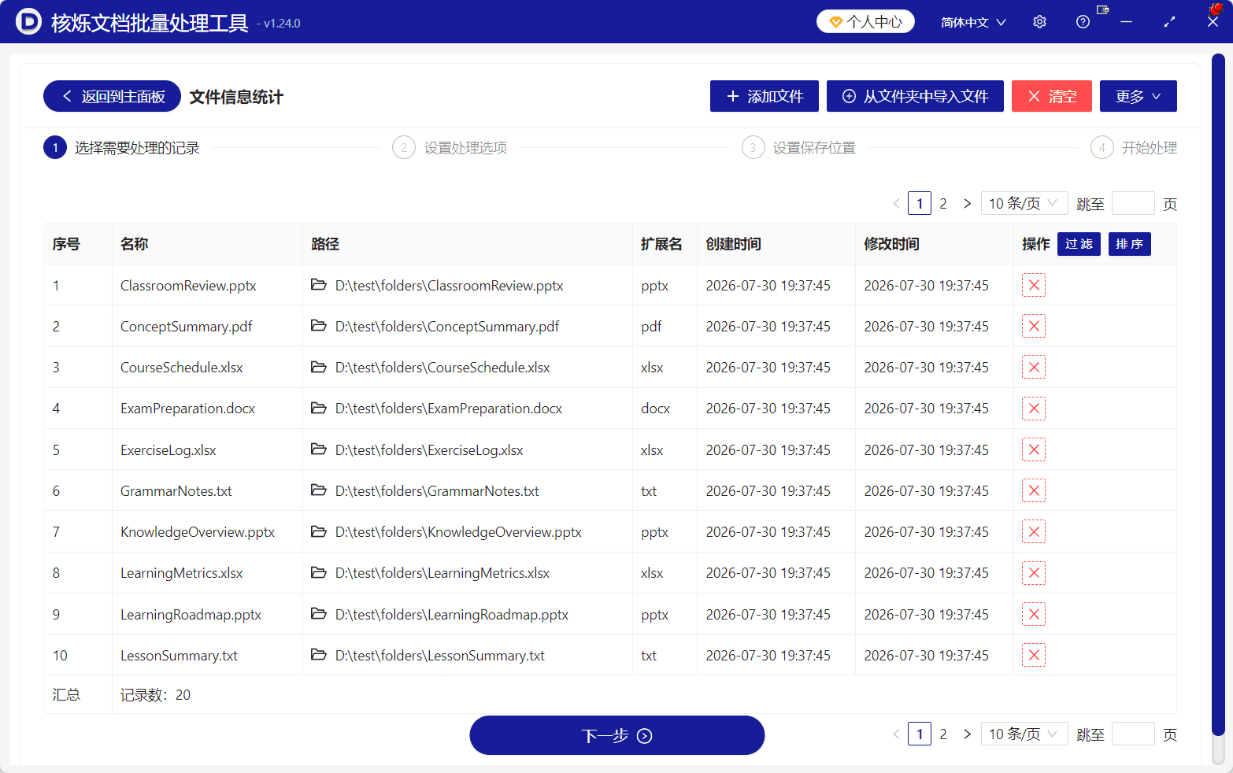Click 下一步 next step button

click(x=617, y=735)
